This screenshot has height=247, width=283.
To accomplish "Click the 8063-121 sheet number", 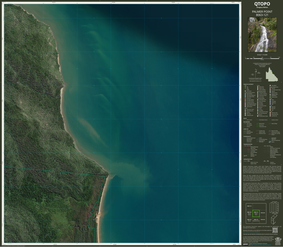I will click(x=262, y=15).
